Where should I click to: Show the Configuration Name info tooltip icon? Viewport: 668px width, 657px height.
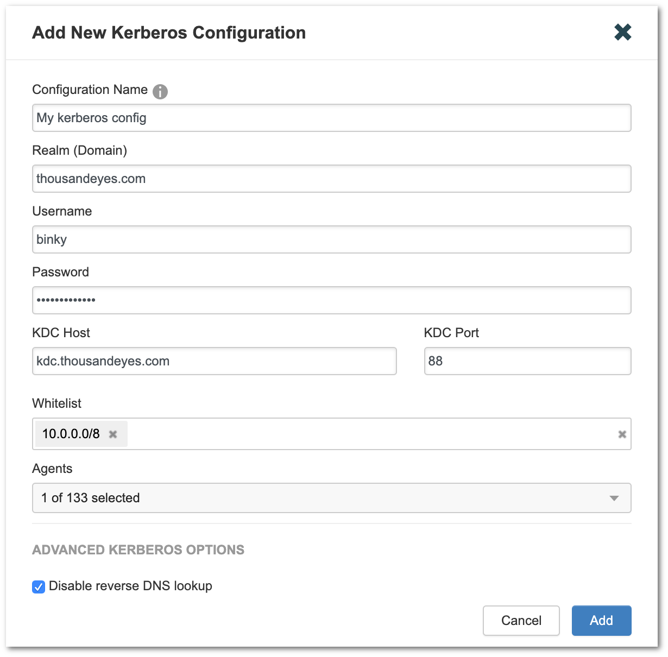(160, 92)
